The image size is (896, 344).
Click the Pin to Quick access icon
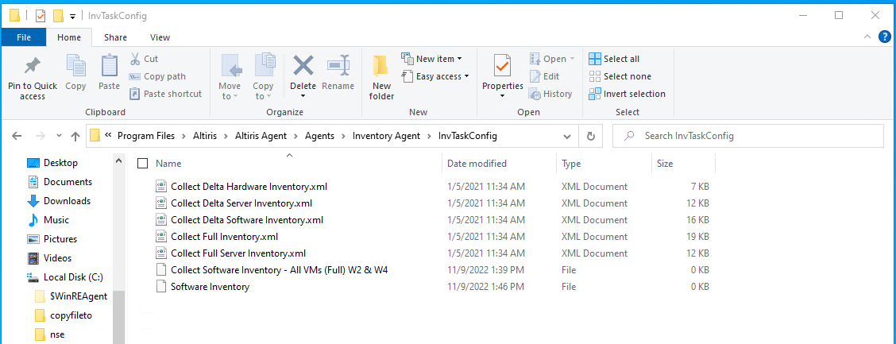point(33,66)
